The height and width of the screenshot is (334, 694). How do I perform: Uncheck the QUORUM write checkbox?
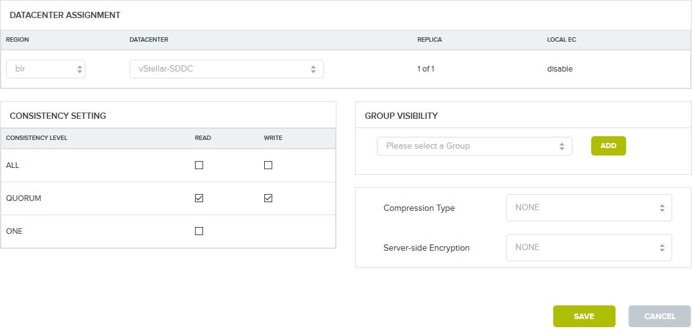tap(268, 198)
